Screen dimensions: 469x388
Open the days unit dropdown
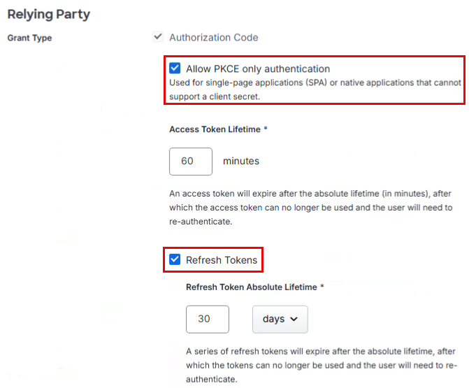280,319
